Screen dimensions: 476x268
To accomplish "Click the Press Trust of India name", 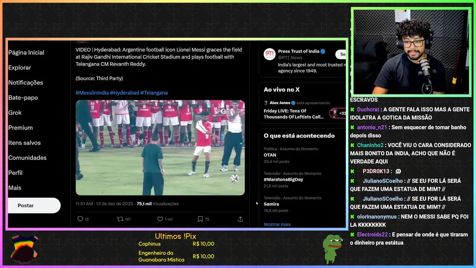I will tap(299, 51).
